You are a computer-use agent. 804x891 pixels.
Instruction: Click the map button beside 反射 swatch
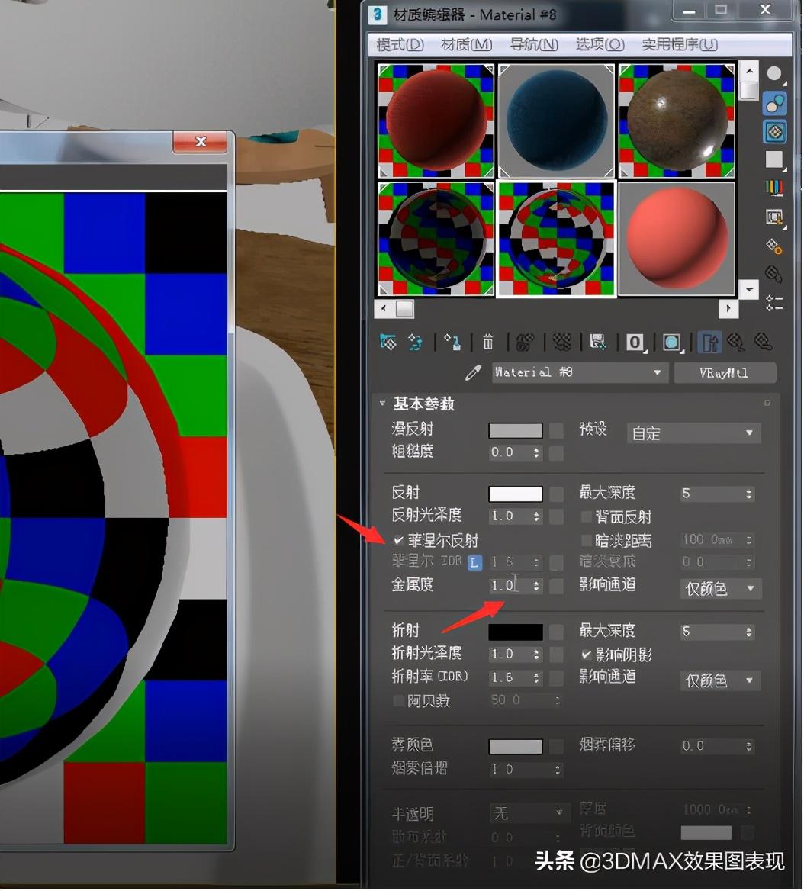click(557, 494)
